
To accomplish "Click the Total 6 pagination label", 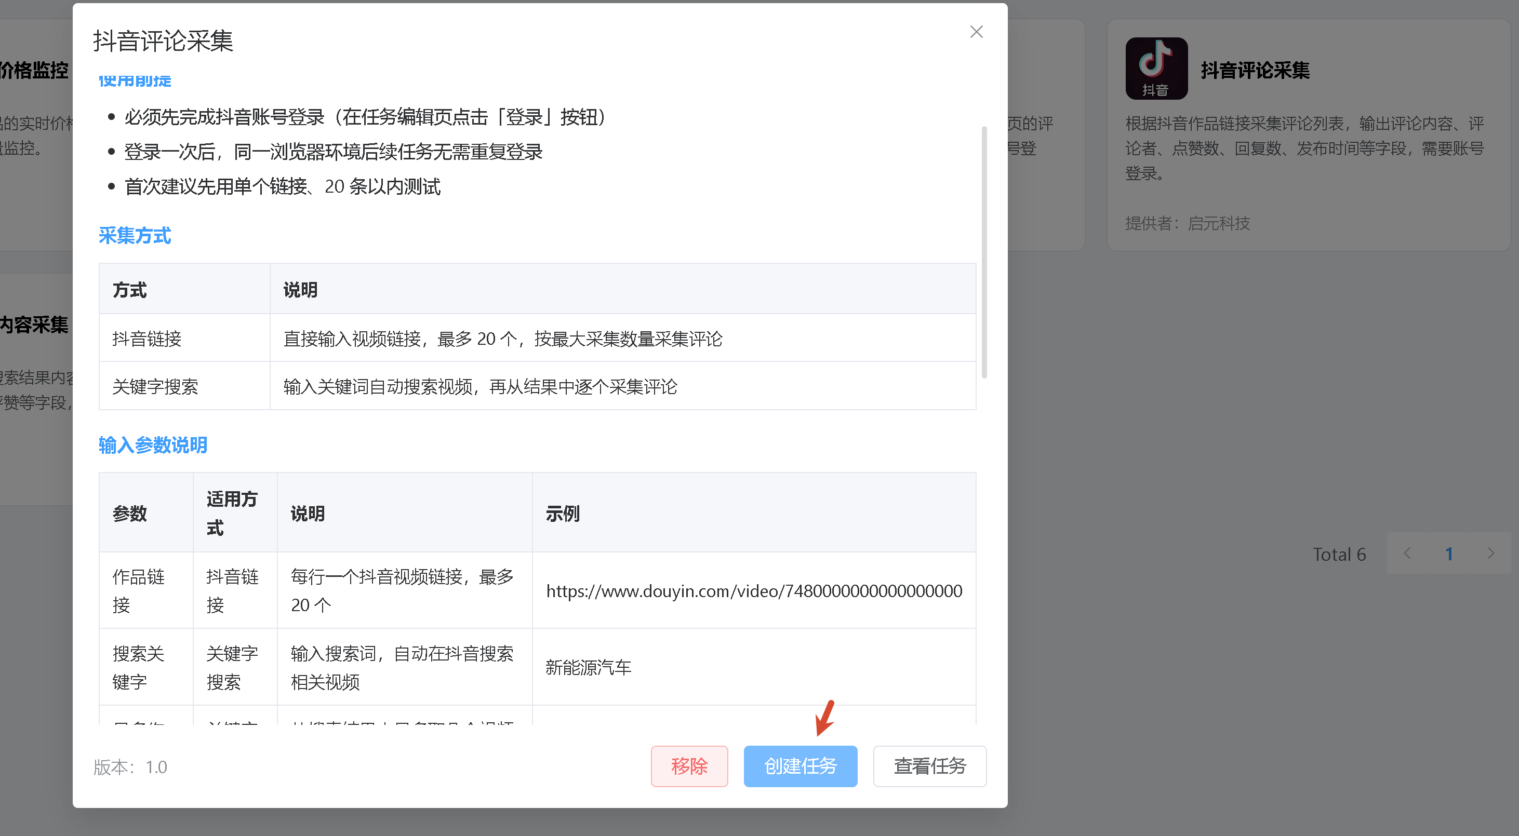I will [x=1339, y=554].
